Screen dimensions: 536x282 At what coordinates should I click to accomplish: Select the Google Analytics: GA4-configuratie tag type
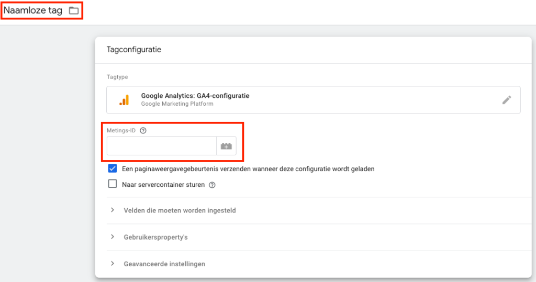point(314,100)
